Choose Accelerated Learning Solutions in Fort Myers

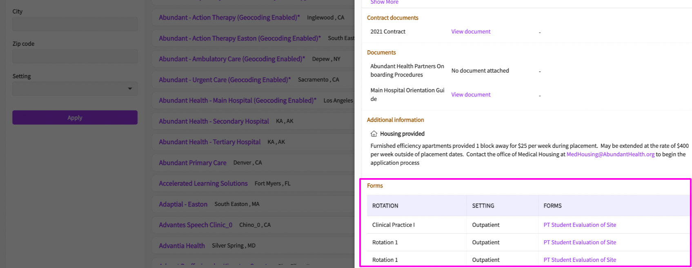(203, 183)
